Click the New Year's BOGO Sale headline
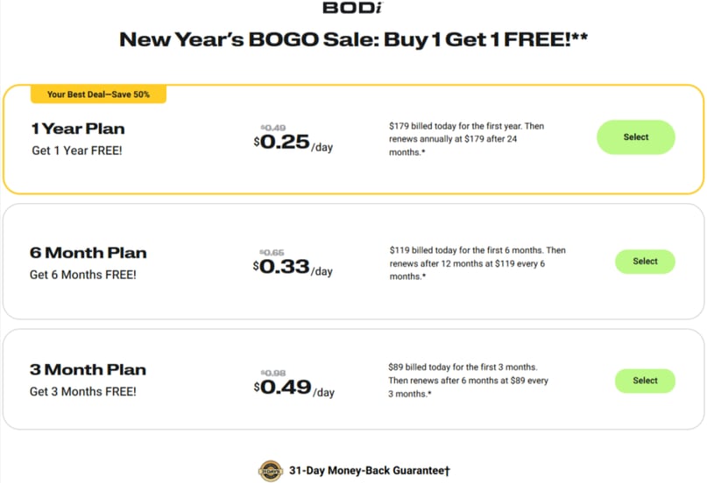Viewport: 707px width, 483px height. tap(354, 40)
